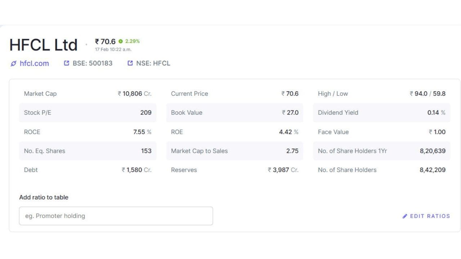Open the NSE: HFCL link
The height and width of the screenshot is (259, 461).
tap(153, 63)
